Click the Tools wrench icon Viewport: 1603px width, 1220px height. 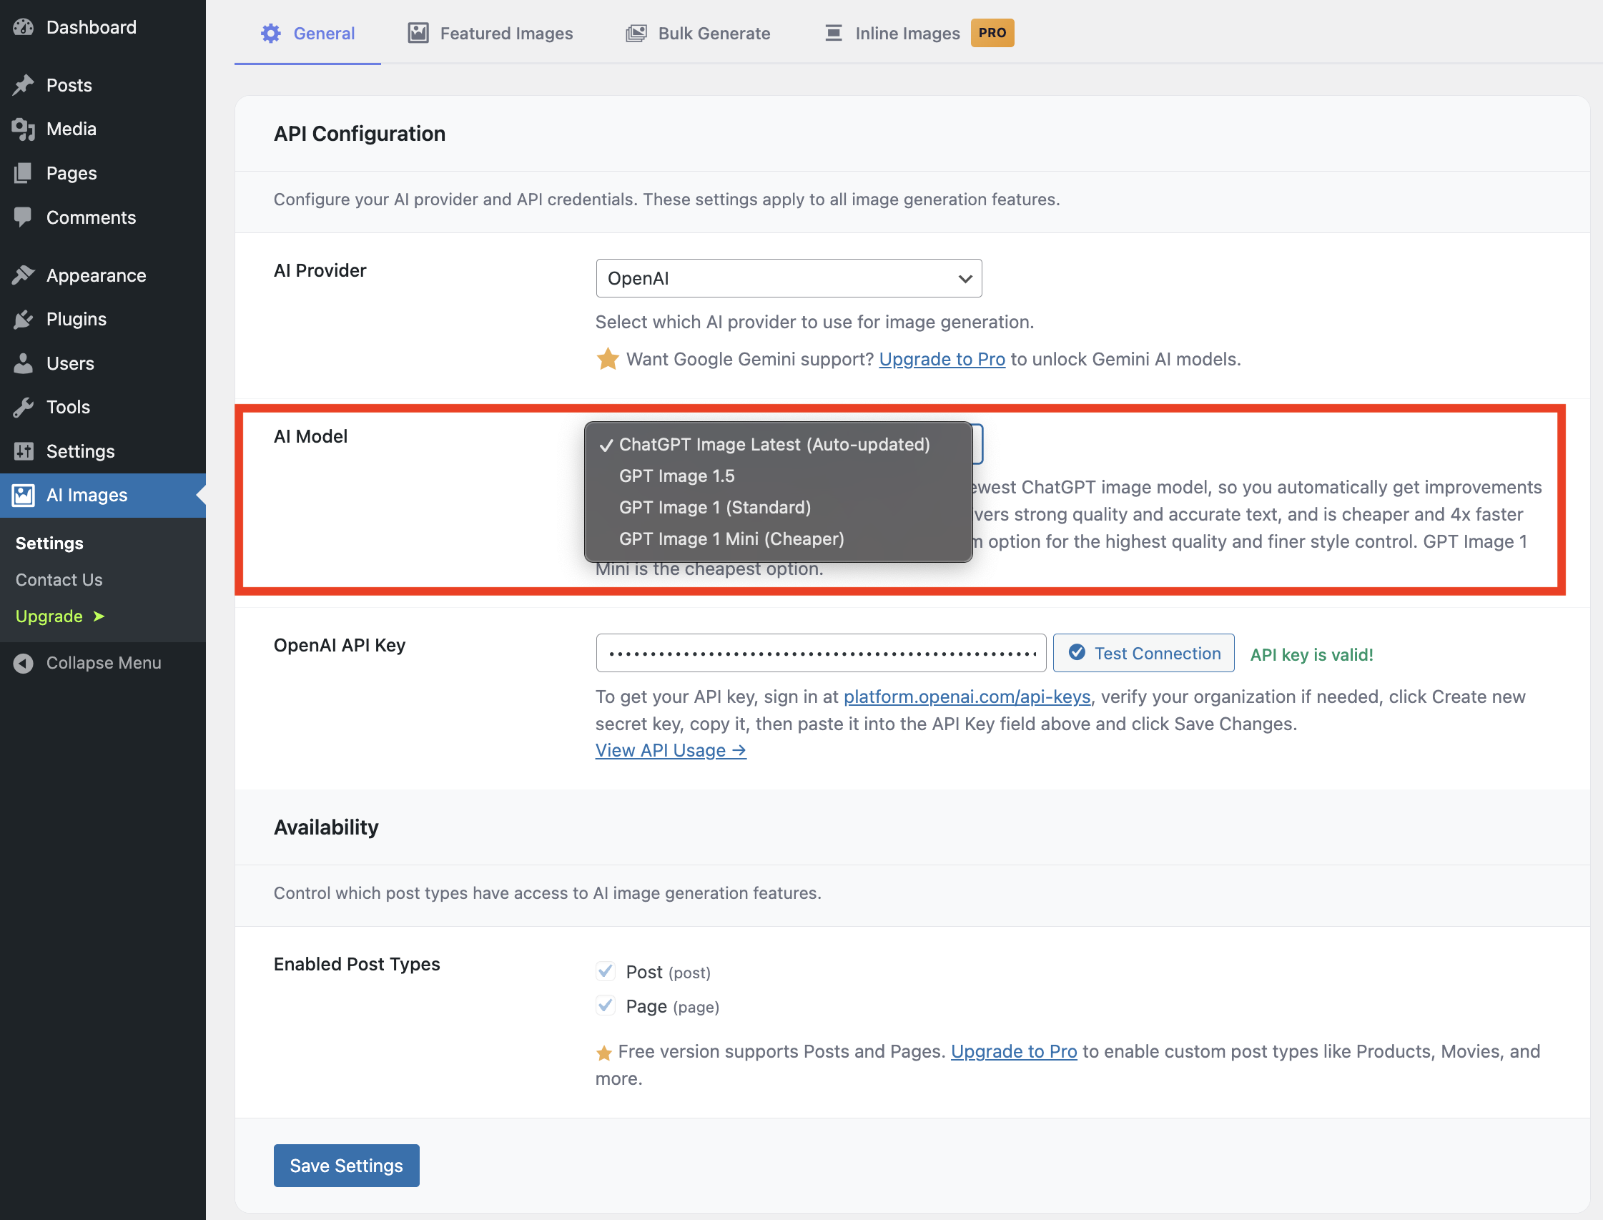(x=23, y=408)
